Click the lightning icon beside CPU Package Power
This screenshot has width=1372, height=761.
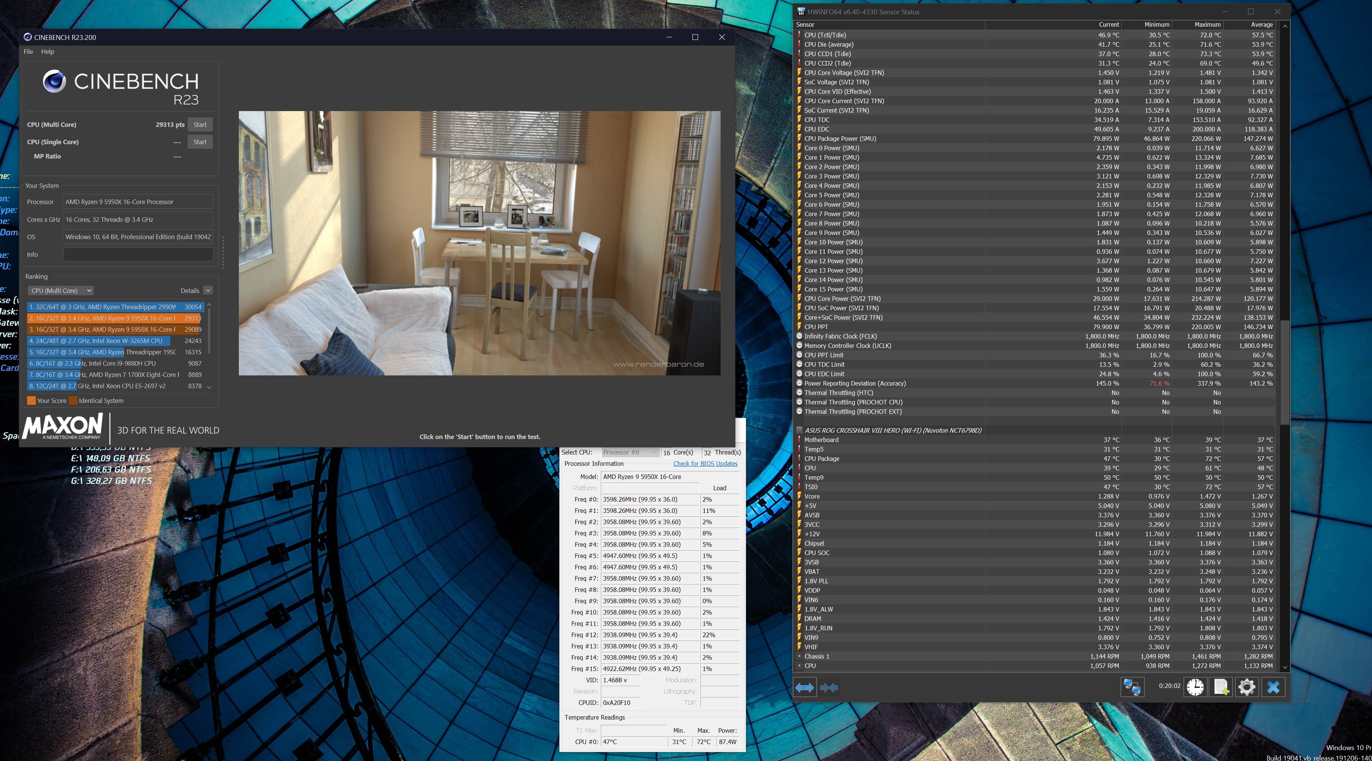[x=799, y=139]
